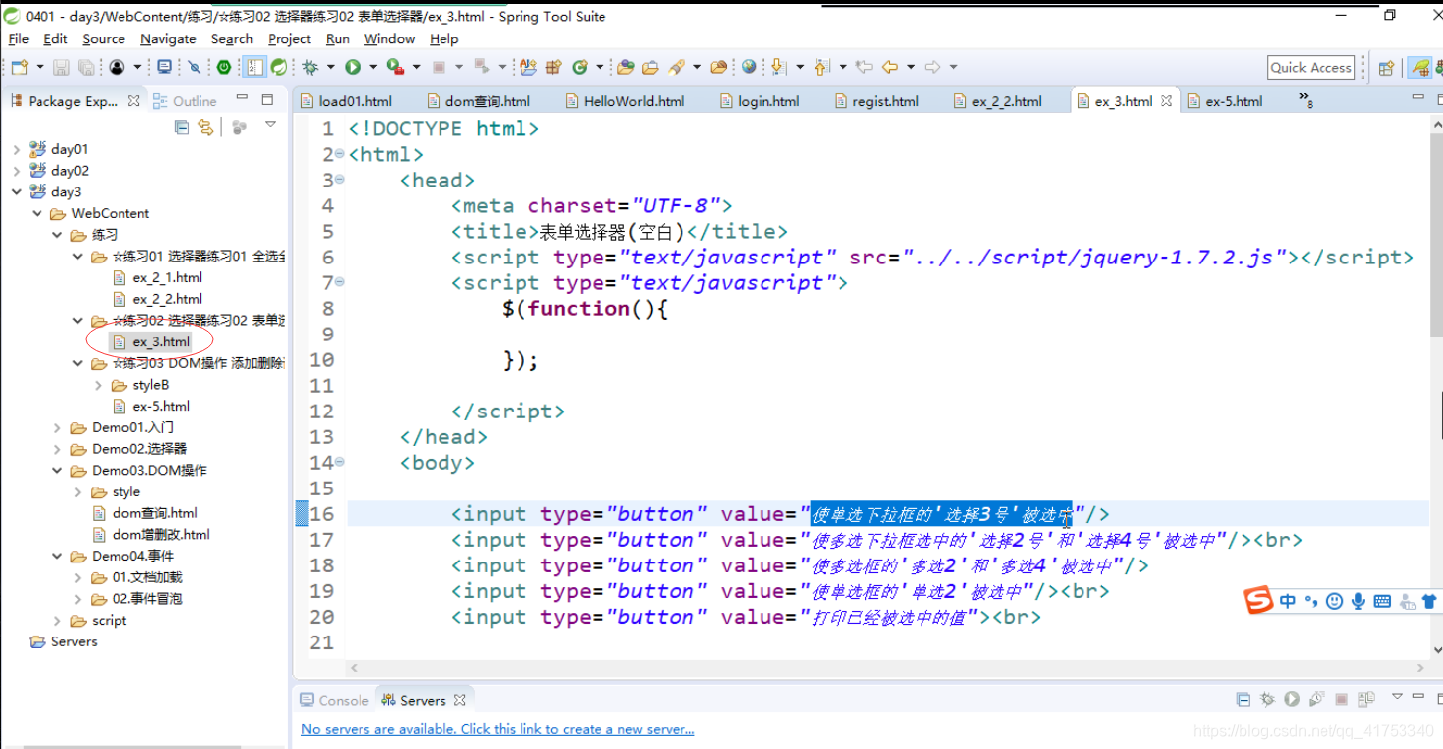Click the Publish to server icon in Servers panel

click(1366, 700)
